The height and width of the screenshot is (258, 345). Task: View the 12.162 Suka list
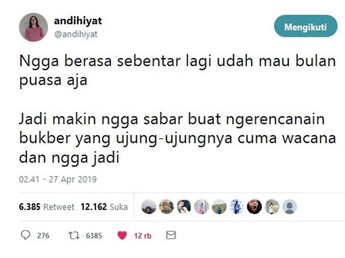coord(104,206)
